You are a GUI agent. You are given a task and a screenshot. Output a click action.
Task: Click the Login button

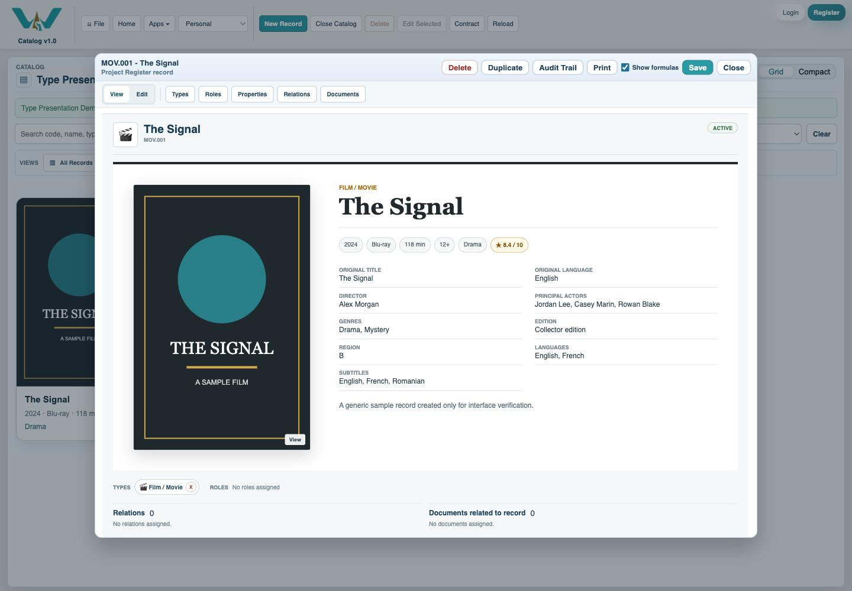tap(790, 12)
